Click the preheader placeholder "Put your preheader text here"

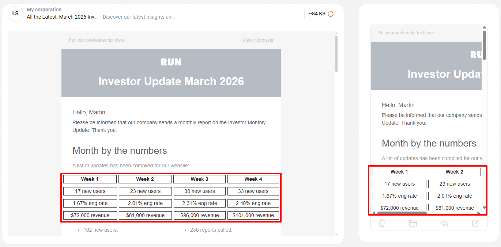[x=97, y=40]
